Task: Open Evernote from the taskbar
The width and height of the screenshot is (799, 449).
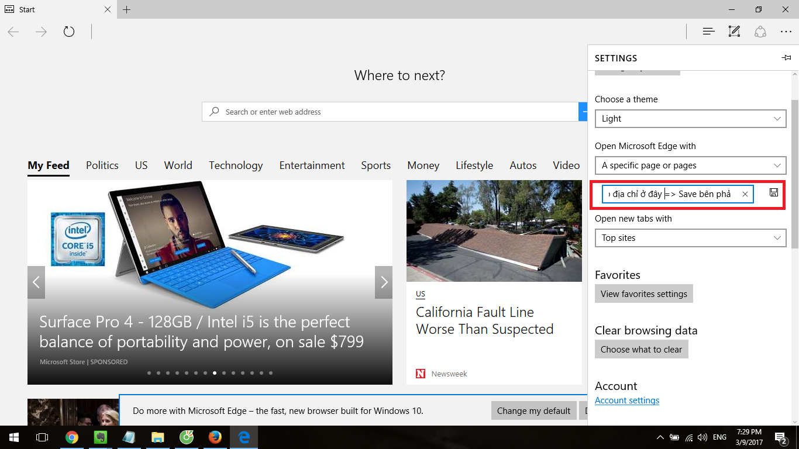Action: click(101, 437)
